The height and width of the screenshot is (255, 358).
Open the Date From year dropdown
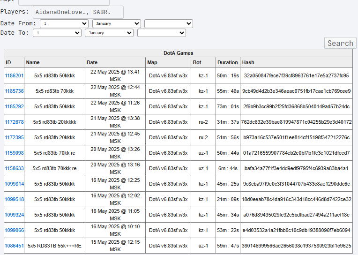(169, 23)
